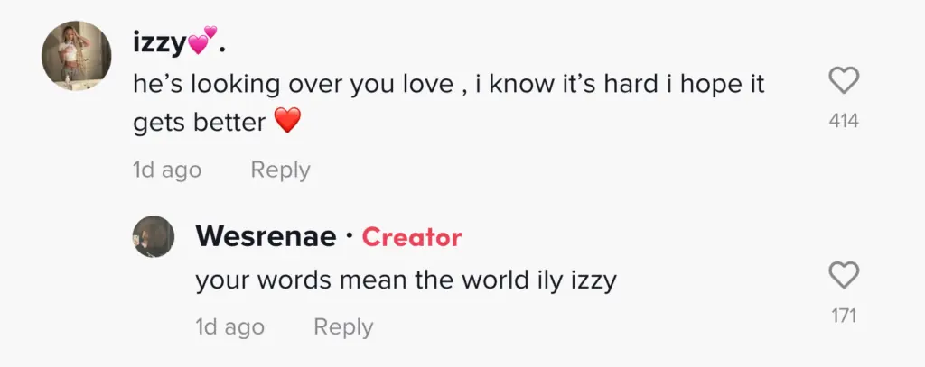
Task: Click the 1d ago timestamp under Wesrenae's reply
Action: pos(230,326)
